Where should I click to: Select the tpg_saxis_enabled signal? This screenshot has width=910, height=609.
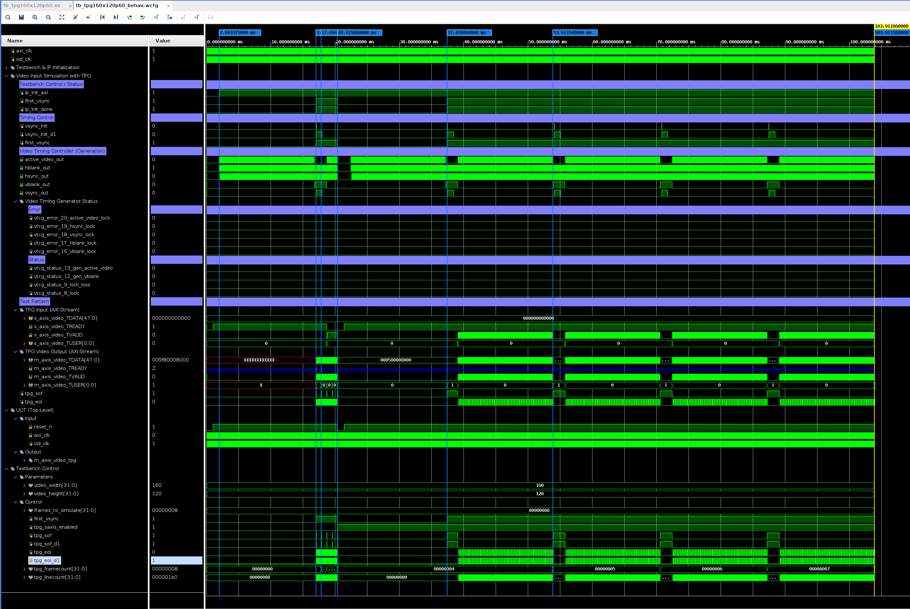(x=56, y=527)
